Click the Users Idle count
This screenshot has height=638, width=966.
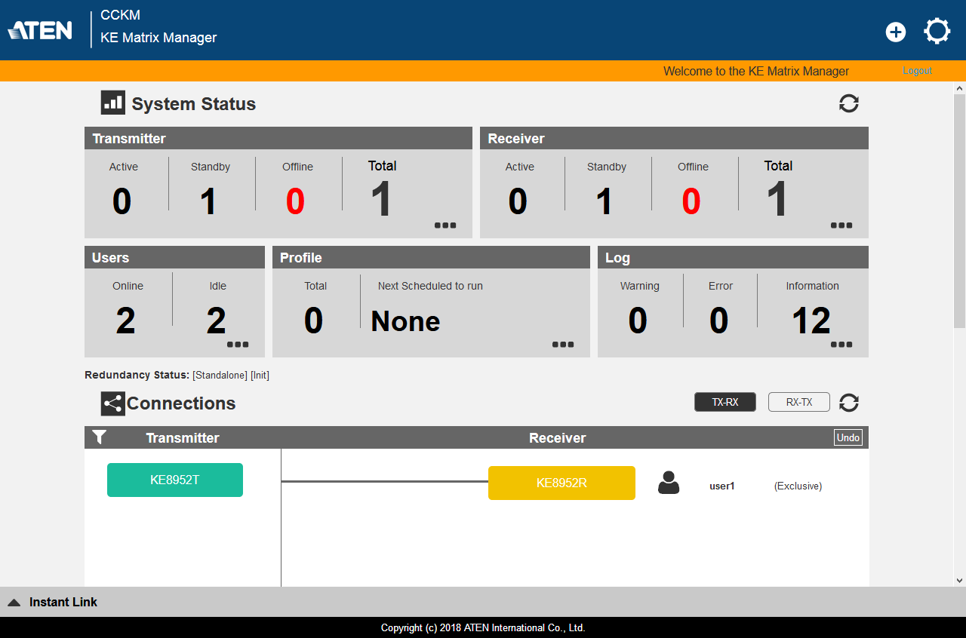coord(216,321)
